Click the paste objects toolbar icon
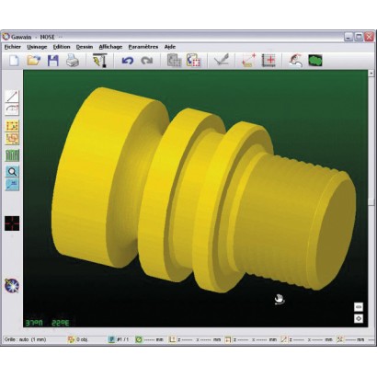Screen dimensions: 377x377 [193, 61]
